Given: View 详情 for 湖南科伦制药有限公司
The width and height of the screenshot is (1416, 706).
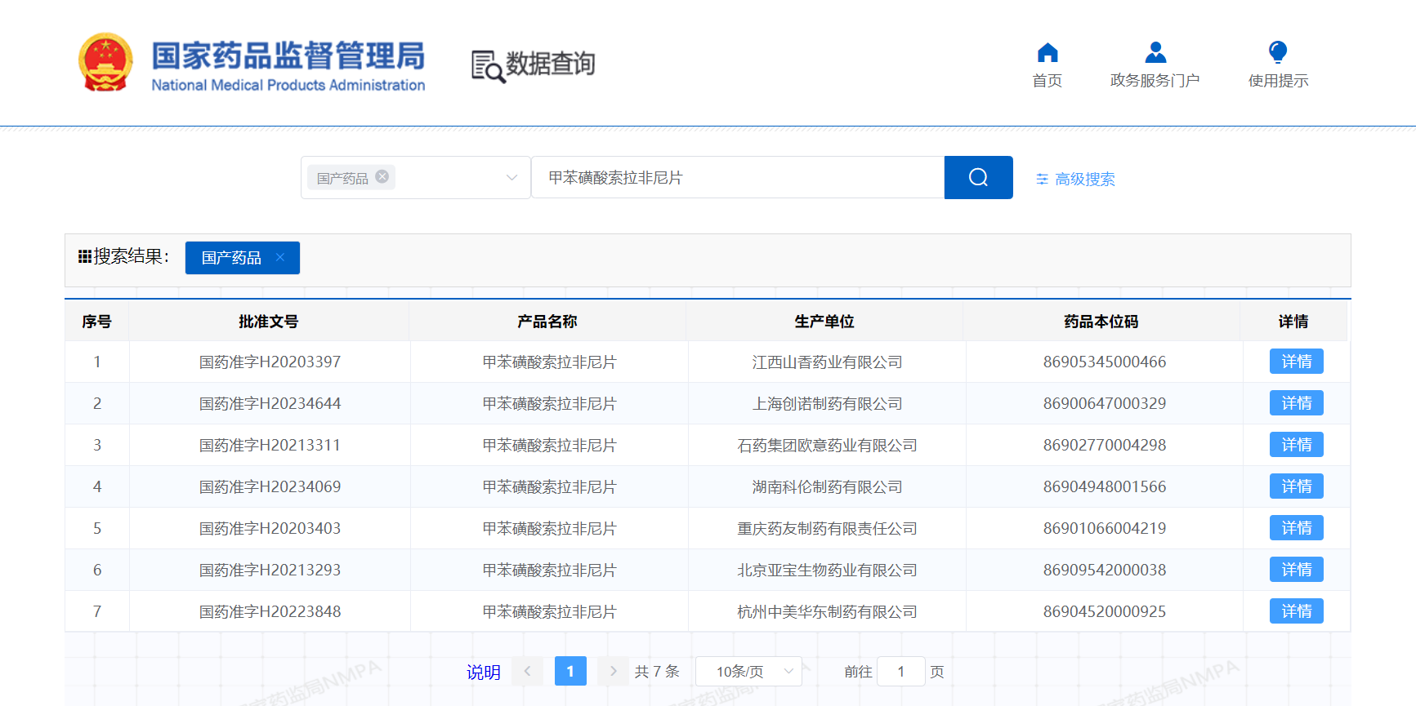Looking at the screenshot, I should [x=1297, y=486].
